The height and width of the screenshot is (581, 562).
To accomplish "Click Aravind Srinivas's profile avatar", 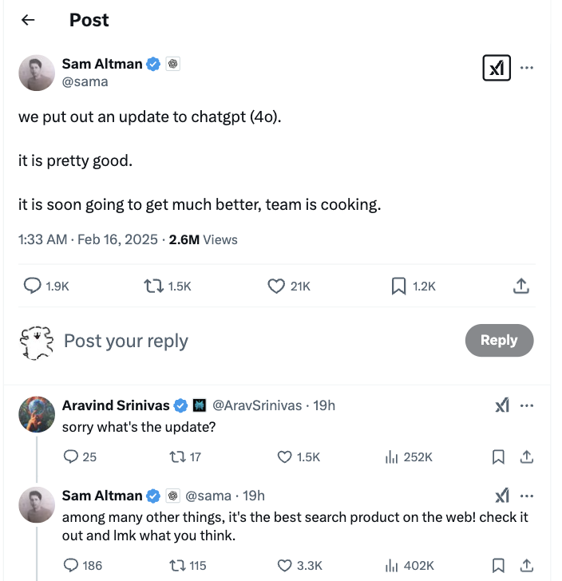I will 37,414.
